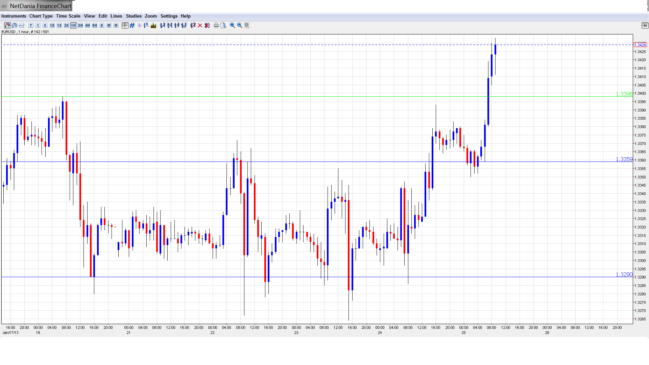Choose the daily (D) time scale
Viewport: 649px width, 365px height.
coord(102,25)
